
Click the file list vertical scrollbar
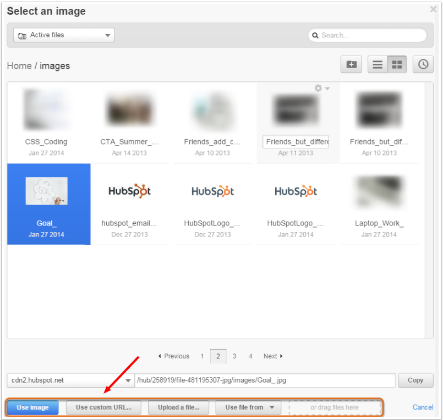coord(429,211)
